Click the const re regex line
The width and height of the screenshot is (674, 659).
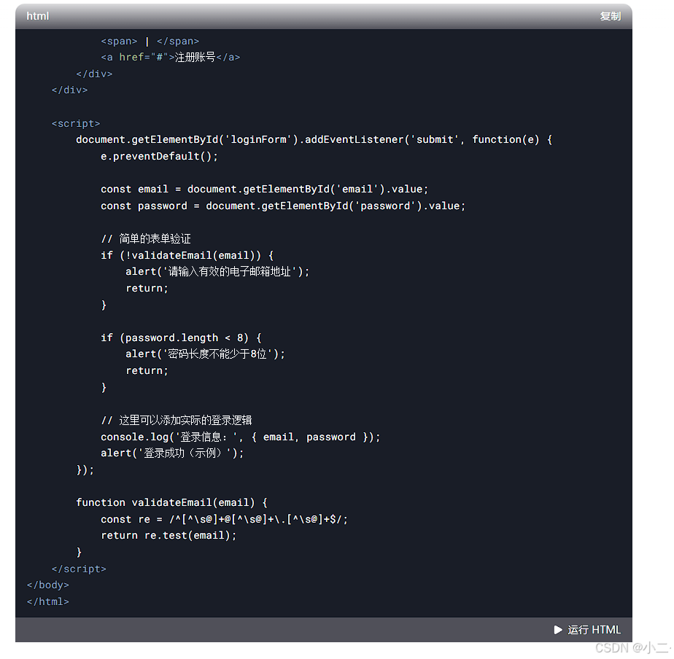click(x=224, y=519)
